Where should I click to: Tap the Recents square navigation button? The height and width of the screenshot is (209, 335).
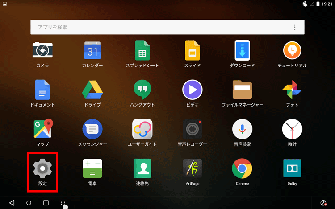[x=46, y=203]
